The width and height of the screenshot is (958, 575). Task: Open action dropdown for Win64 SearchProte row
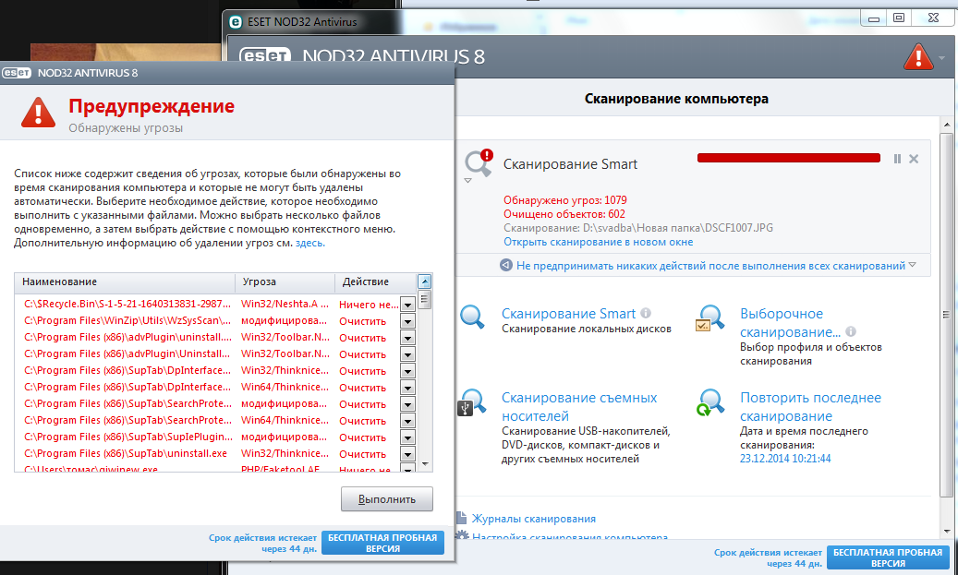point(407,421)
